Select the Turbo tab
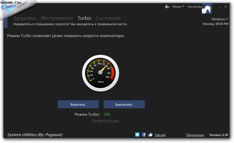Viewport: 234px width, 143px height. coord(84,18)
